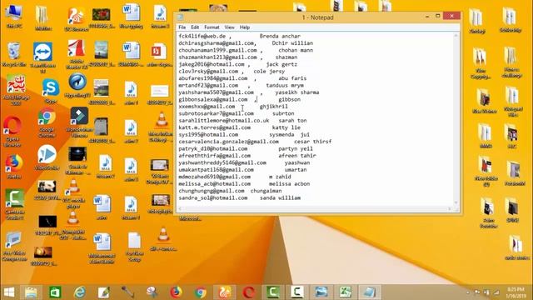Open Windows Store from the taskbar
The image size is (533, 300).
pyautogui.click(x=55, y=292)
